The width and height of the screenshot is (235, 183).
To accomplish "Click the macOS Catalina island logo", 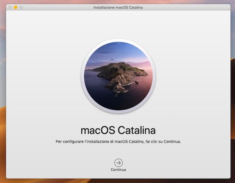I will pyautogui.click(x=118, y=76).
